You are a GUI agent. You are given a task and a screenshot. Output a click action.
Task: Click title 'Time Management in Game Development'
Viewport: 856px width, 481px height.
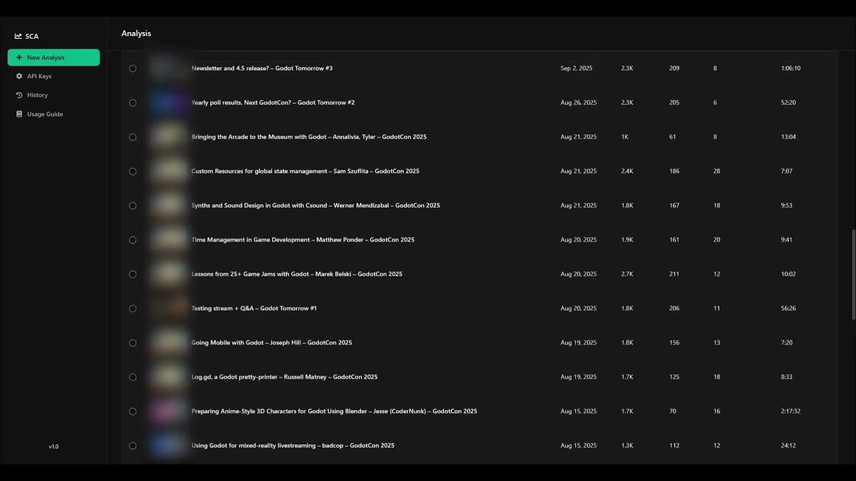(x=251, y=240)
